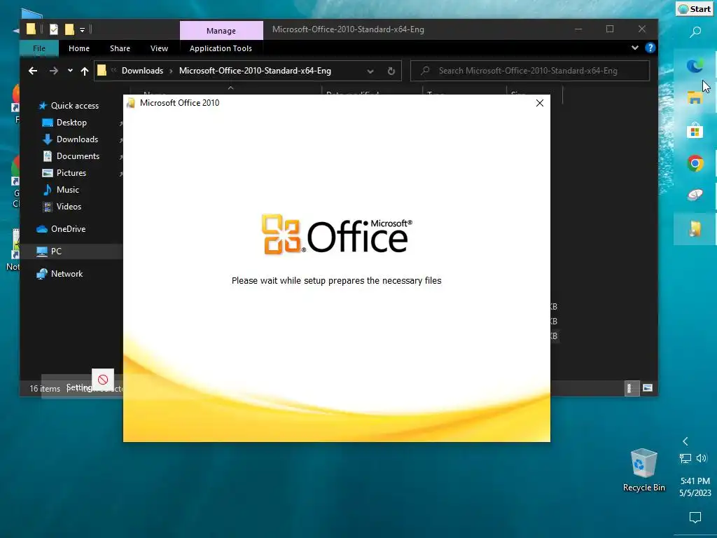
Task: Expand the ribbon with the chevron
Action: tap(634, 48)
